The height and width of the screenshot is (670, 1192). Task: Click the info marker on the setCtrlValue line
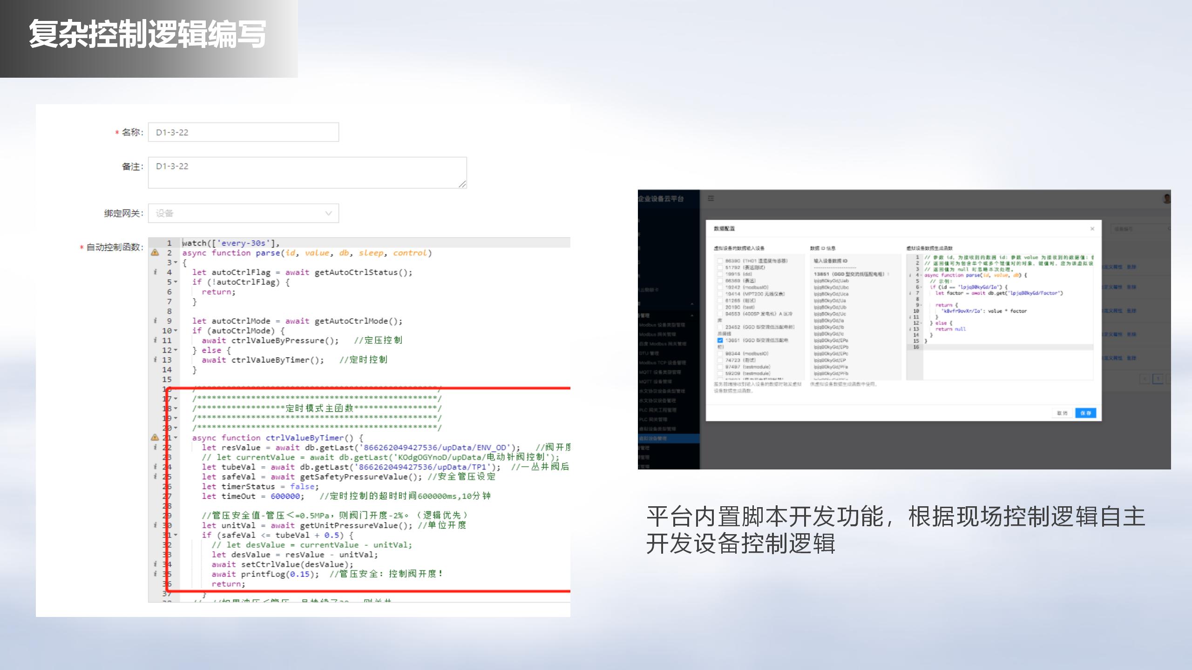click(155, 564)
